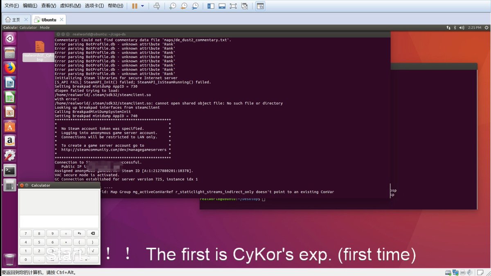
Task: Pause the virtual machine with the orange pause icon
Action: (135, 6)
